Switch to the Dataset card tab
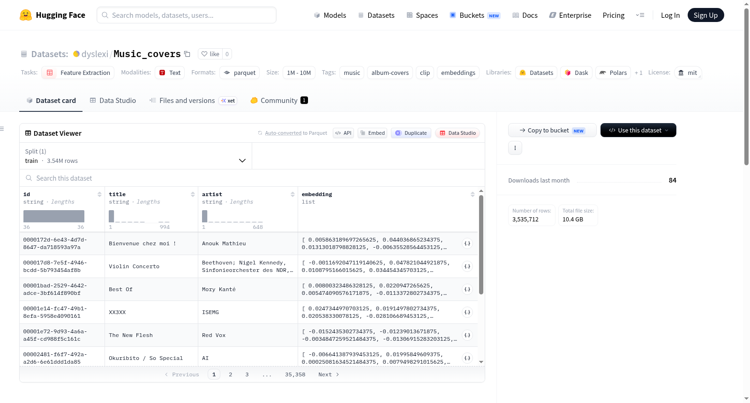This screenshot has width=750, height=403. coord(51,100)
